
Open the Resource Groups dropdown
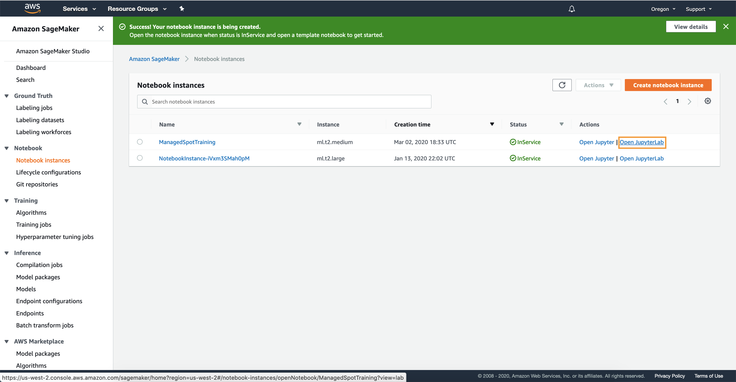(137, 9)
